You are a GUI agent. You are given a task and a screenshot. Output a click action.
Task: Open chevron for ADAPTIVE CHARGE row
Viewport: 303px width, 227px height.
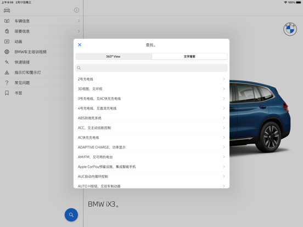pyautogui.click(x=224, y=147)
